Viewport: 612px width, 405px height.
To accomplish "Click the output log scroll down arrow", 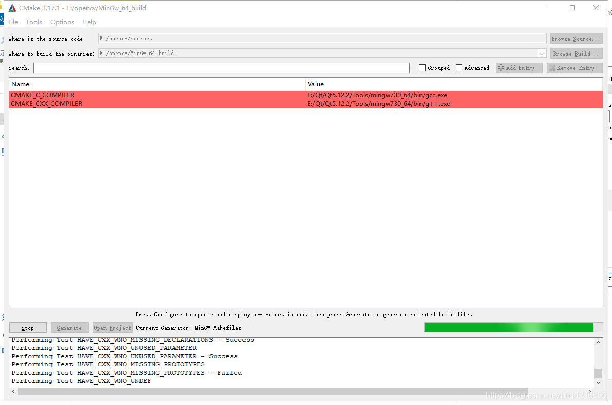I will click(x=598, y=383).
